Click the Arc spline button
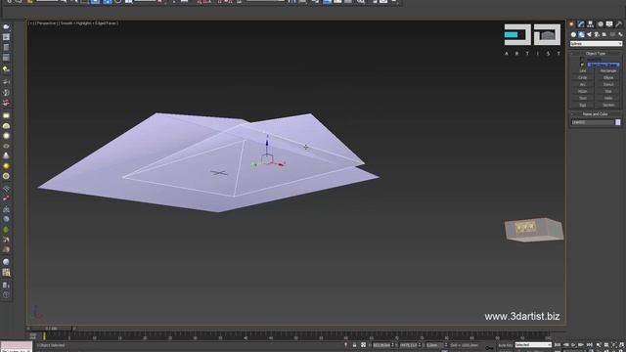626x352 pixels. click(583, 84)
